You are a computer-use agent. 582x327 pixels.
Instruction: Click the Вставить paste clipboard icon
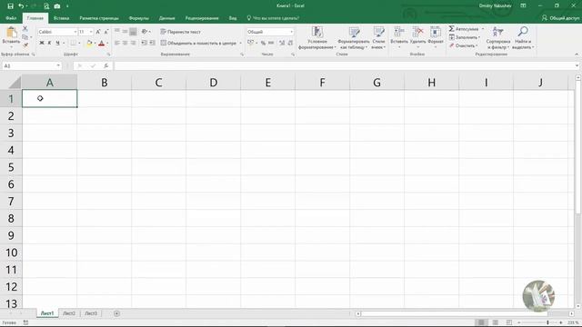[x=11, y=33]
